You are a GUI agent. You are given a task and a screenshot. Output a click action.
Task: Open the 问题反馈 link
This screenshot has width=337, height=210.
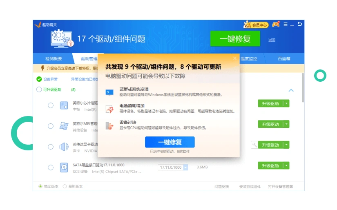pyautogui.click(x=221, y=187)
